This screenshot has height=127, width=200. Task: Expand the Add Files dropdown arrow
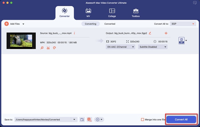(x=23, y=24)
